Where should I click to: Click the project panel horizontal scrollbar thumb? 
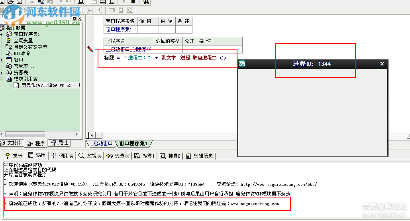coord(25,134)
